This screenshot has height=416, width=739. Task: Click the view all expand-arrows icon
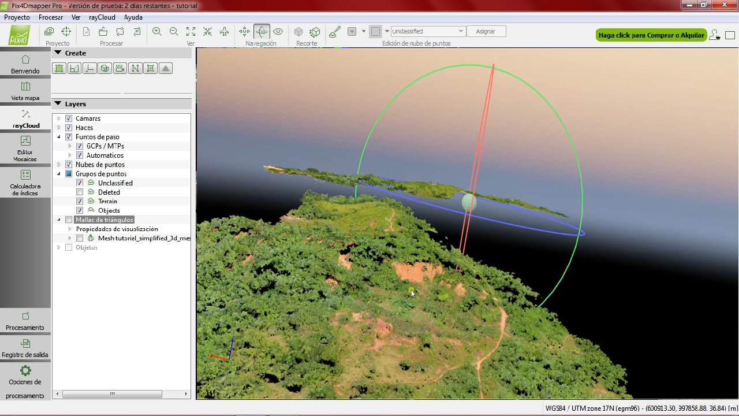coord(191,32)
